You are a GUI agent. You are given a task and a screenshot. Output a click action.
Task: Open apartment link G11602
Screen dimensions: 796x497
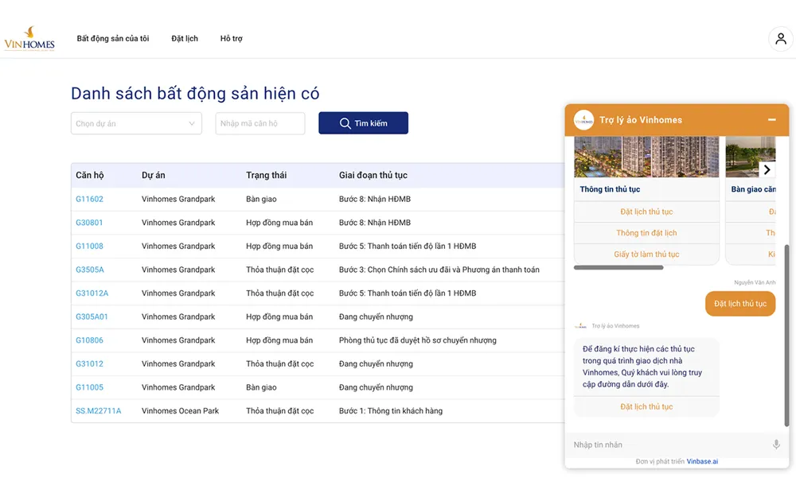[x=89, y=199]
